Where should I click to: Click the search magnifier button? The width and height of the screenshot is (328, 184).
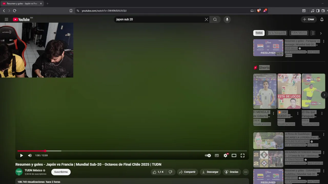[215, 19]
